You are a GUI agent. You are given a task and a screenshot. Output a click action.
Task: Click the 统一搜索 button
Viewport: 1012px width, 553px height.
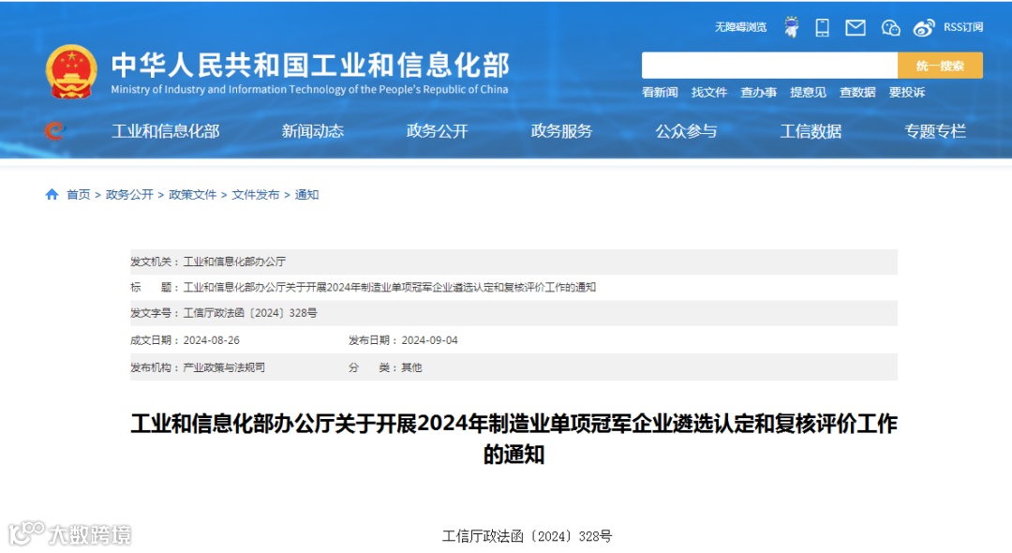click(x=940, y=66)
